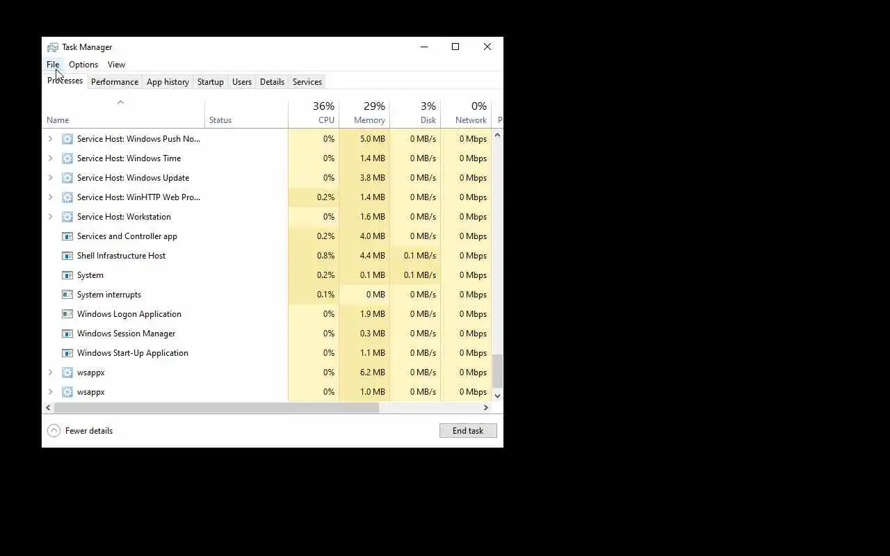The width and height of the screenshot is (890, 556).
Task: Click the System interrupts process icon
Action: (x=67, y=295)
